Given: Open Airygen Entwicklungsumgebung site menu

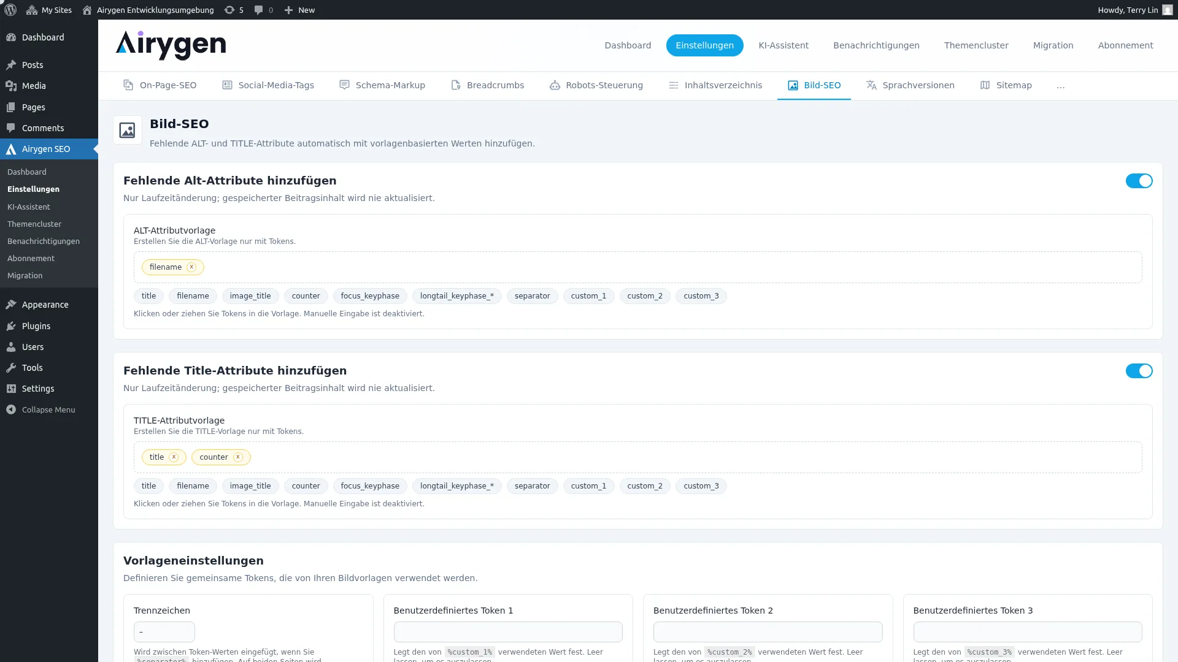Looking at the screenshot, I should [x=148, y=10].
